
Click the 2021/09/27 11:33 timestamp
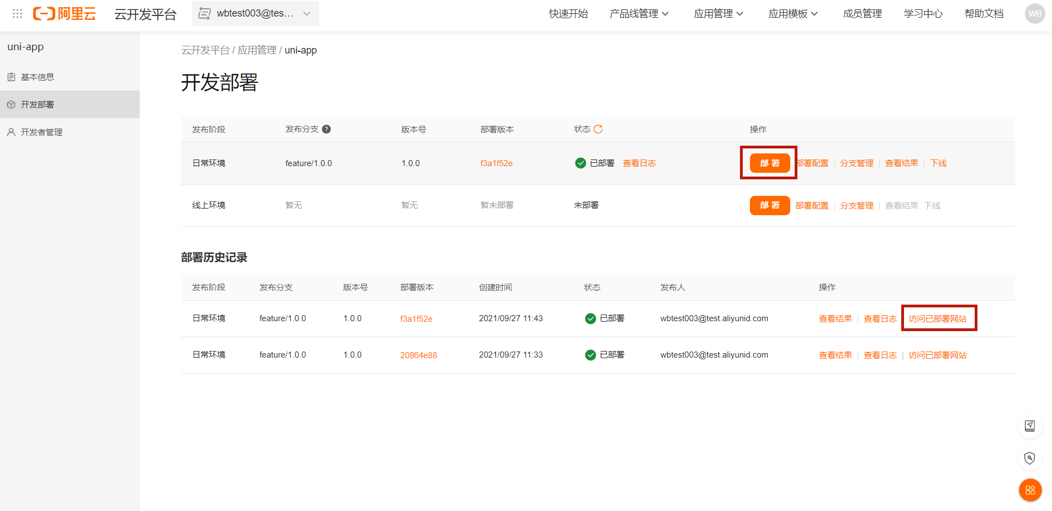point(511,355)
